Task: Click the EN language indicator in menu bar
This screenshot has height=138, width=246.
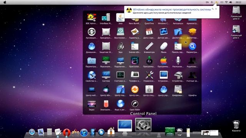Action: (207, 2)
